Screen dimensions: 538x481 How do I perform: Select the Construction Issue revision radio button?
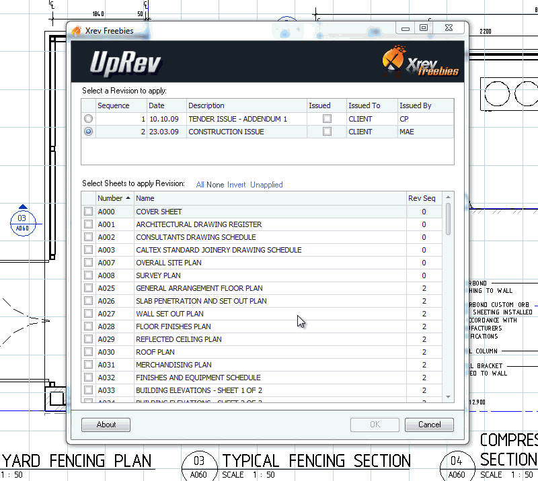pos(88,132)
